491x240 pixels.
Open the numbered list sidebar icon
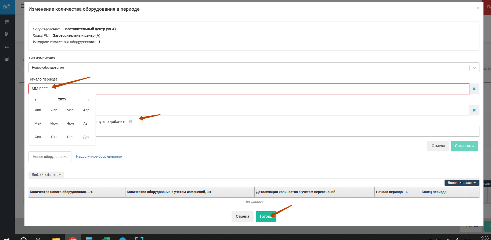[x=7, y=22]
